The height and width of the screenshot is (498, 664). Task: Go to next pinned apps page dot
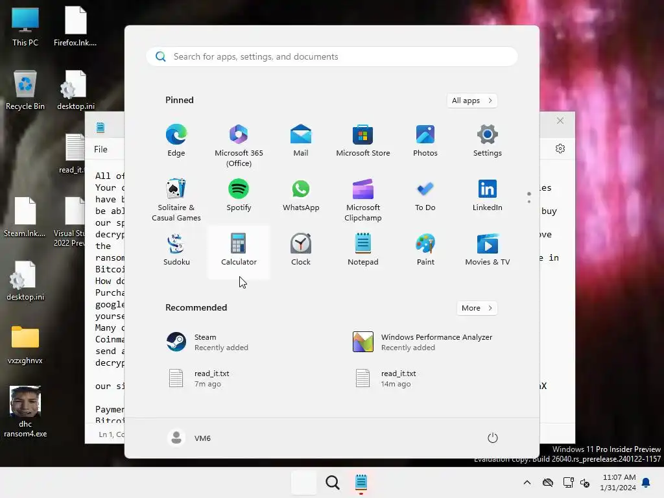[x=529, y=202]
